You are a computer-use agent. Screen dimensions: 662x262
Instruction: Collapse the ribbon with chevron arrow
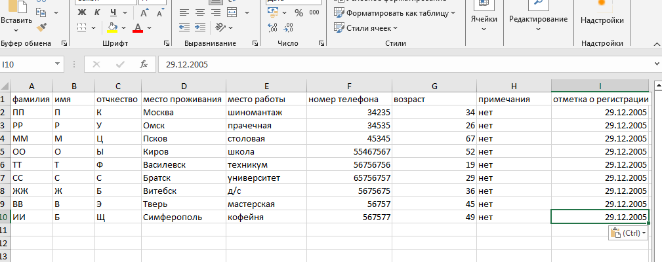click(x=657, y=43)
